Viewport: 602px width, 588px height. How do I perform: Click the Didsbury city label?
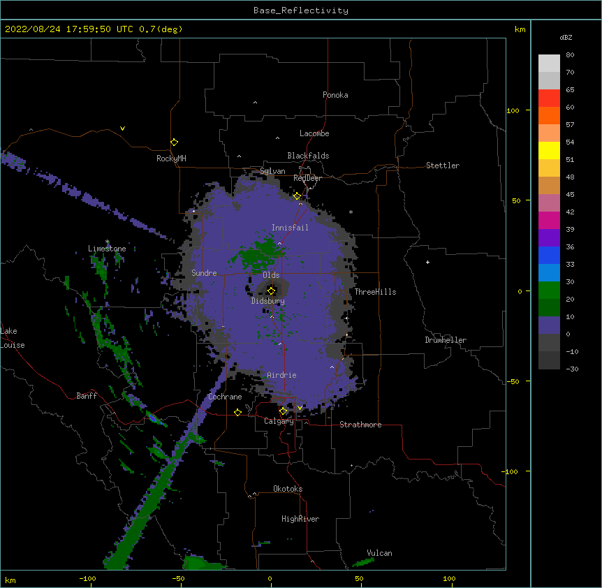[x=268, y=301]
